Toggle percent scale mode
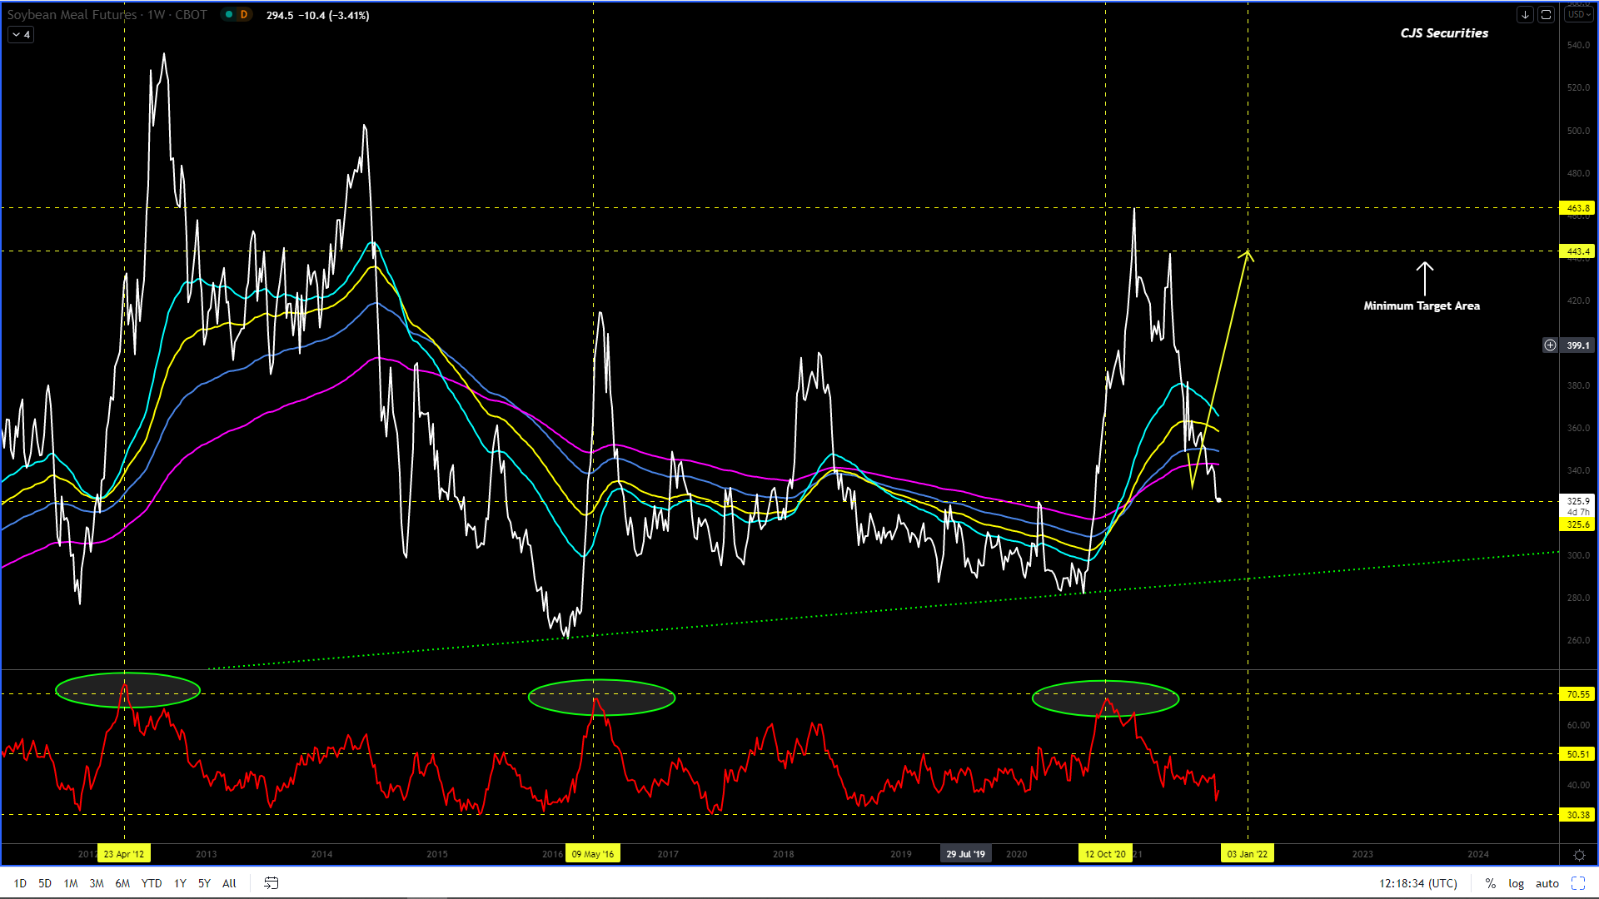The height and width of the screenshot is (899, 1599). coord(1490,883)
